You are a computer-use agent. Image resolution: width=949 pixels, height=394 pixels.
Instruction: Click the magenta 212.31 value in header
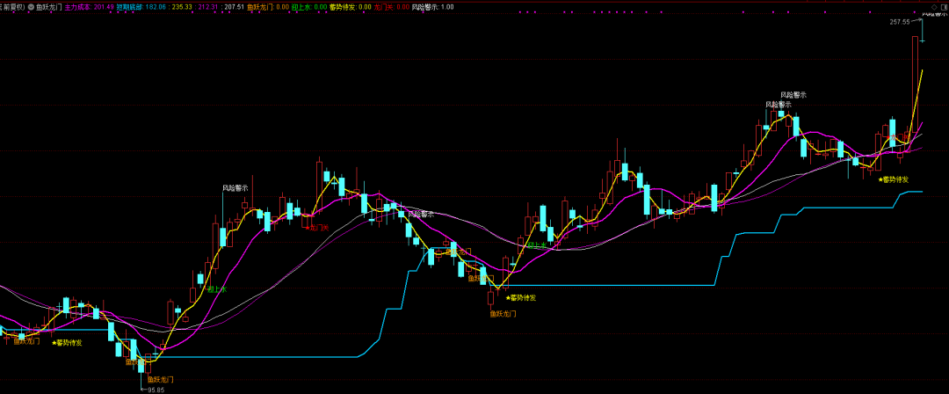(x=208, y=6)
